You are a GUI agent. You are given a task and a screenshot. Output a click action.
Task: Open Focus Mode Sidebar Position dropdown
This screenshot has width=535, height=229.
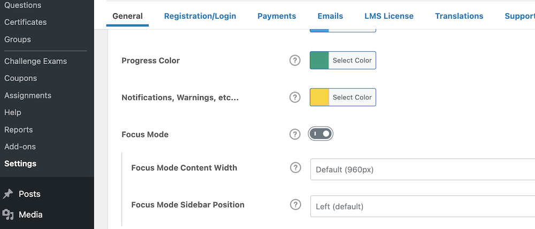pos(422,207)
